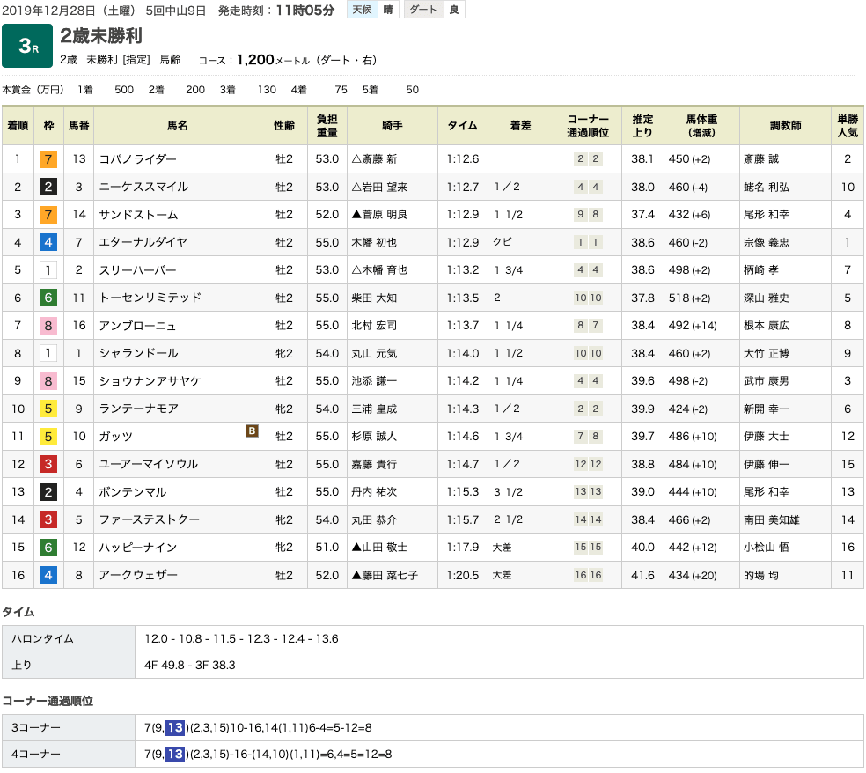Click yellow frame 5 badge for ランテーナモア

[48, 409]
